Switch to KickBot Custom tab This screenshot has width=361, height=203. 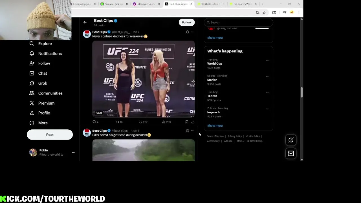click(210, 4)
